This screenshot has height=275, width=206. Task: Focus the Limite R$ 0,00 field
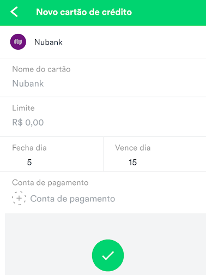click(x=103, y=117)
